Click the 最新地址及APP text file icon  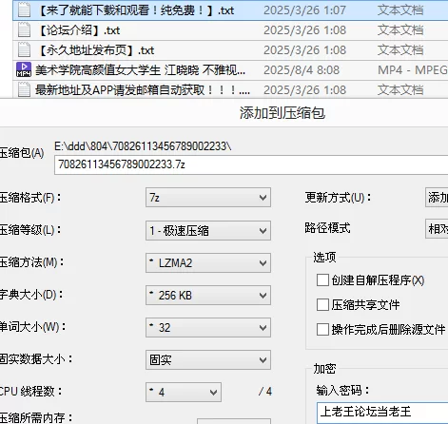[24, 90]
